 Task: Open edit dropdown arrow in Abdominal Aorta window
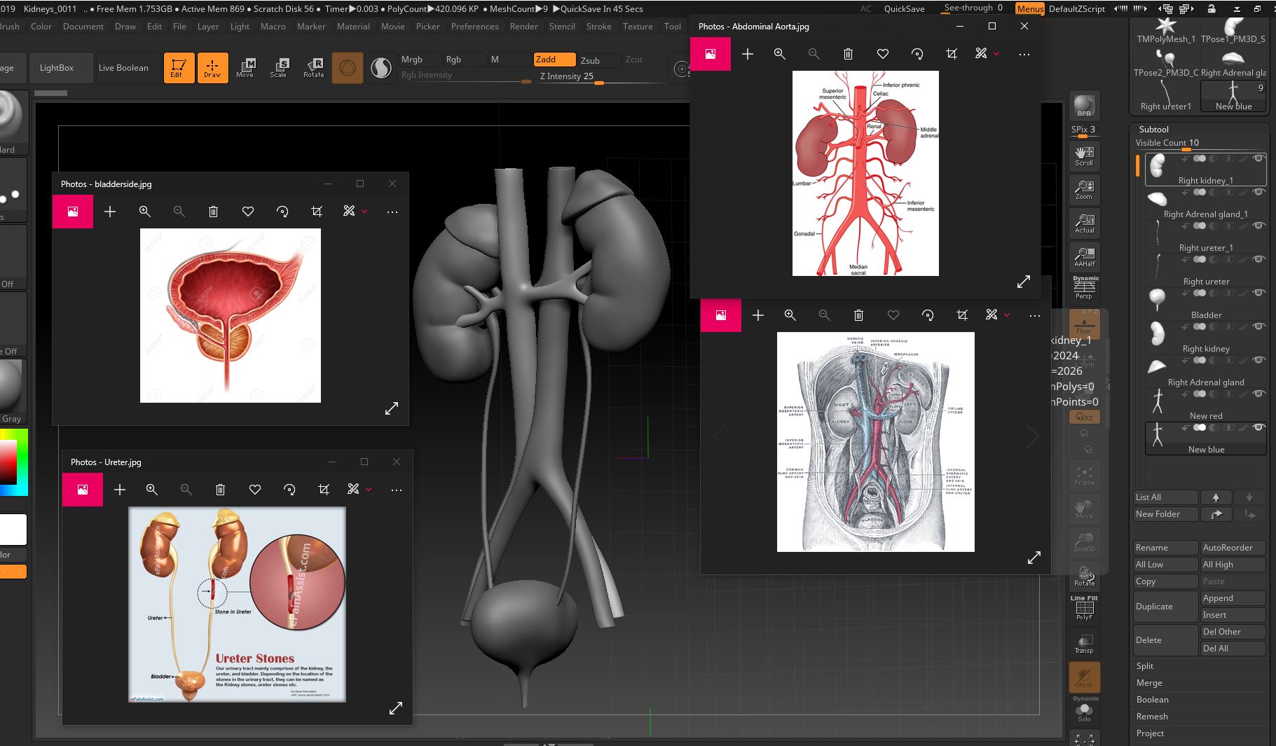click(x=996, y=54)
